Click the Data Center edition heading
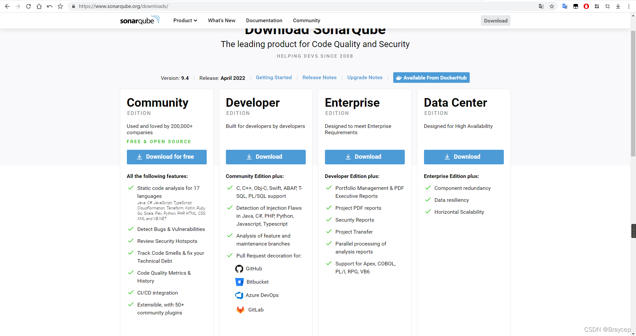 coord(455,103)
